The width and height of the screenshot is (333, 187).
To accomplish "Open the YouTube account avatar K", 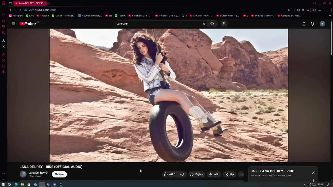I will point(322,24).
